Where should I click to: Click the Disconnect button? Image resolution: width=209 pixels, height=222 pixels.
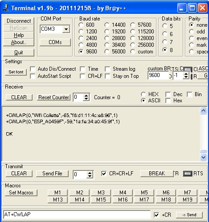click(x=19, y=21)
